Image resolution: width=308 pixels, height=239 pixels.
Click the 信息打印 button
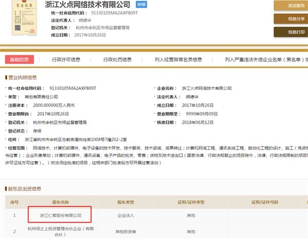(x=291, y=32)
